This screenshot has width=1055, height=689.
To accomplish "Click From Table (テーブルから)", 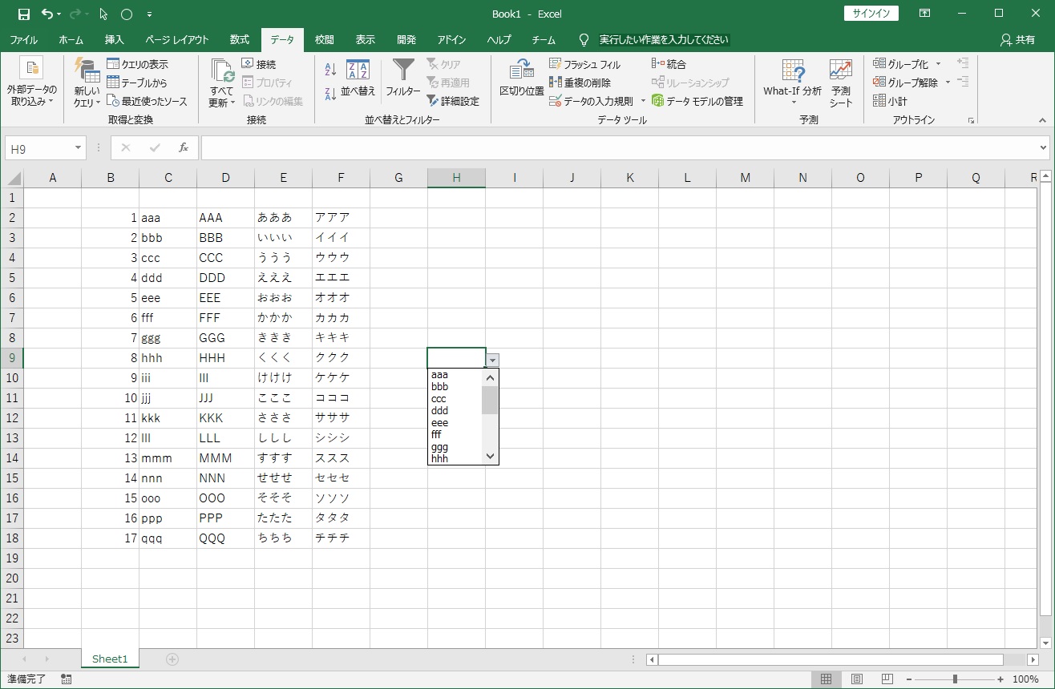I will 137,83.
